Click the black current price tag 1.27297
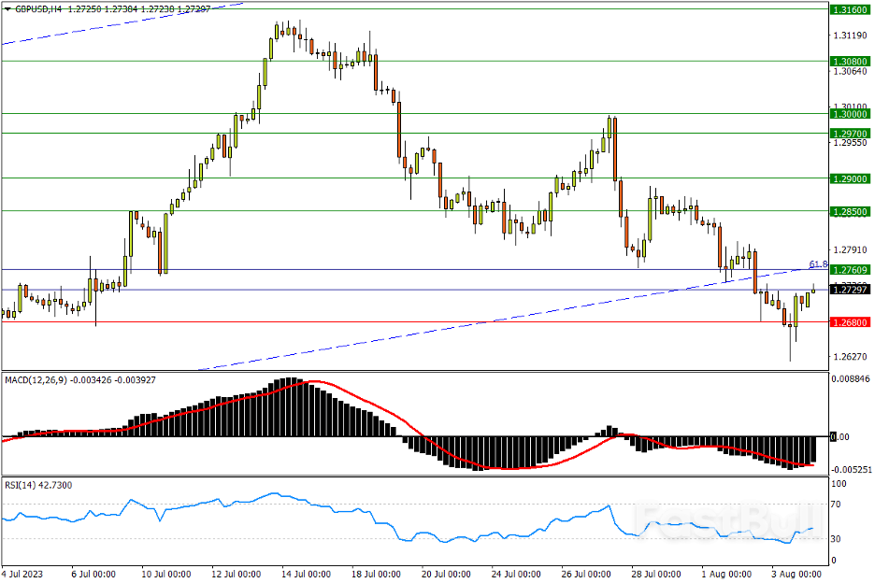Image resolution: width=875 pixels, height=583 pixels. tap(850, 290)
